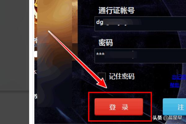The image size is (186, 124).
Task: Click the red highlight frame around 登录
Action: pyautogui.click(x=120, y=107)
